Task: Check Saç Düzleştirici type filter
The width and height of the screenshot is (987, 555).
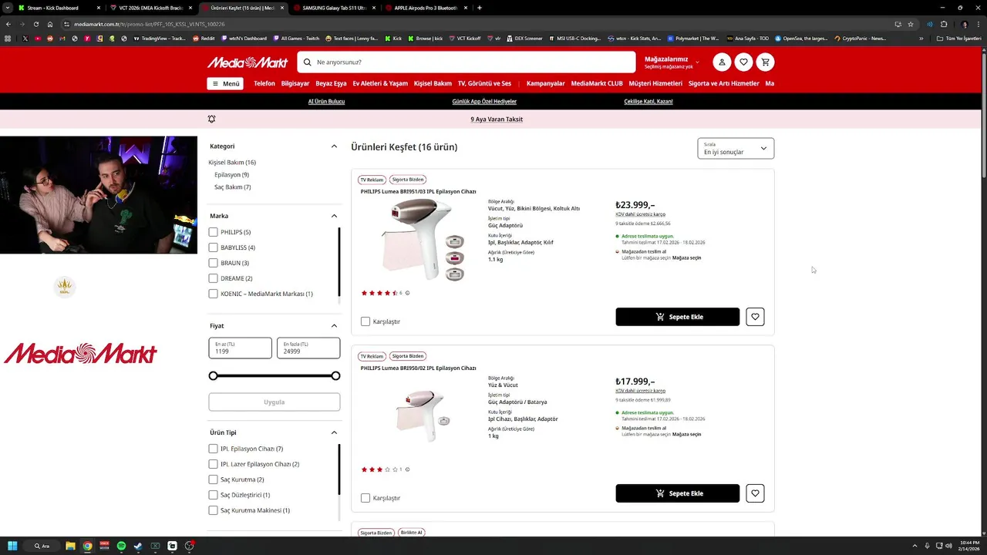Action: pyautogui.click(x=213, y=495)
